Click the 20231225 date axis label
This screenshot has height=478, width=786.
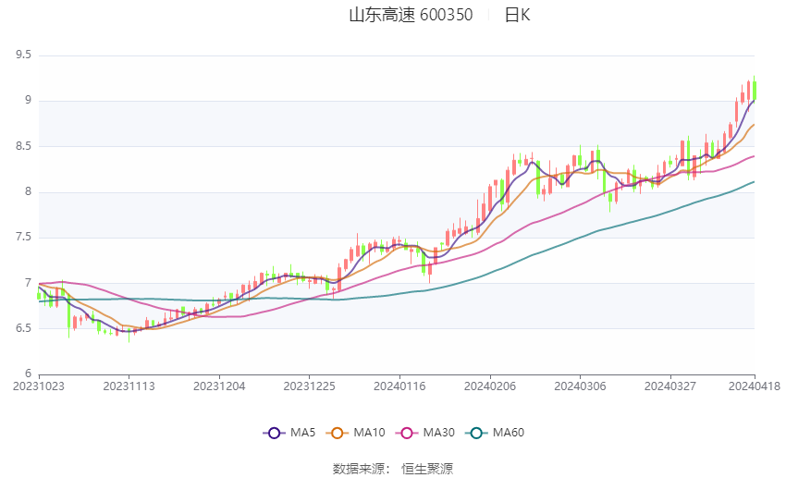pos(309,386)
